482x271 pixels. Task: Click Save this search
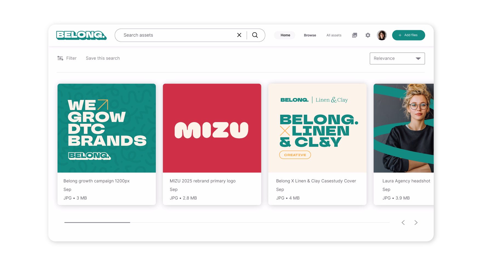pyautogui.click(x=103, y=58)
